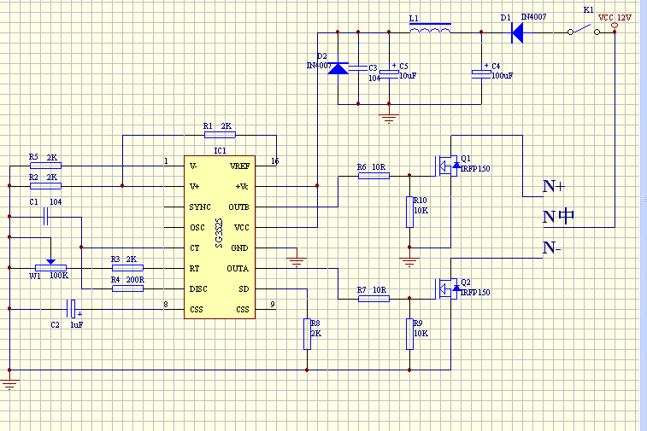Click the VCC 12V power label
Screen dimensions: 647x431
point(615,18)
